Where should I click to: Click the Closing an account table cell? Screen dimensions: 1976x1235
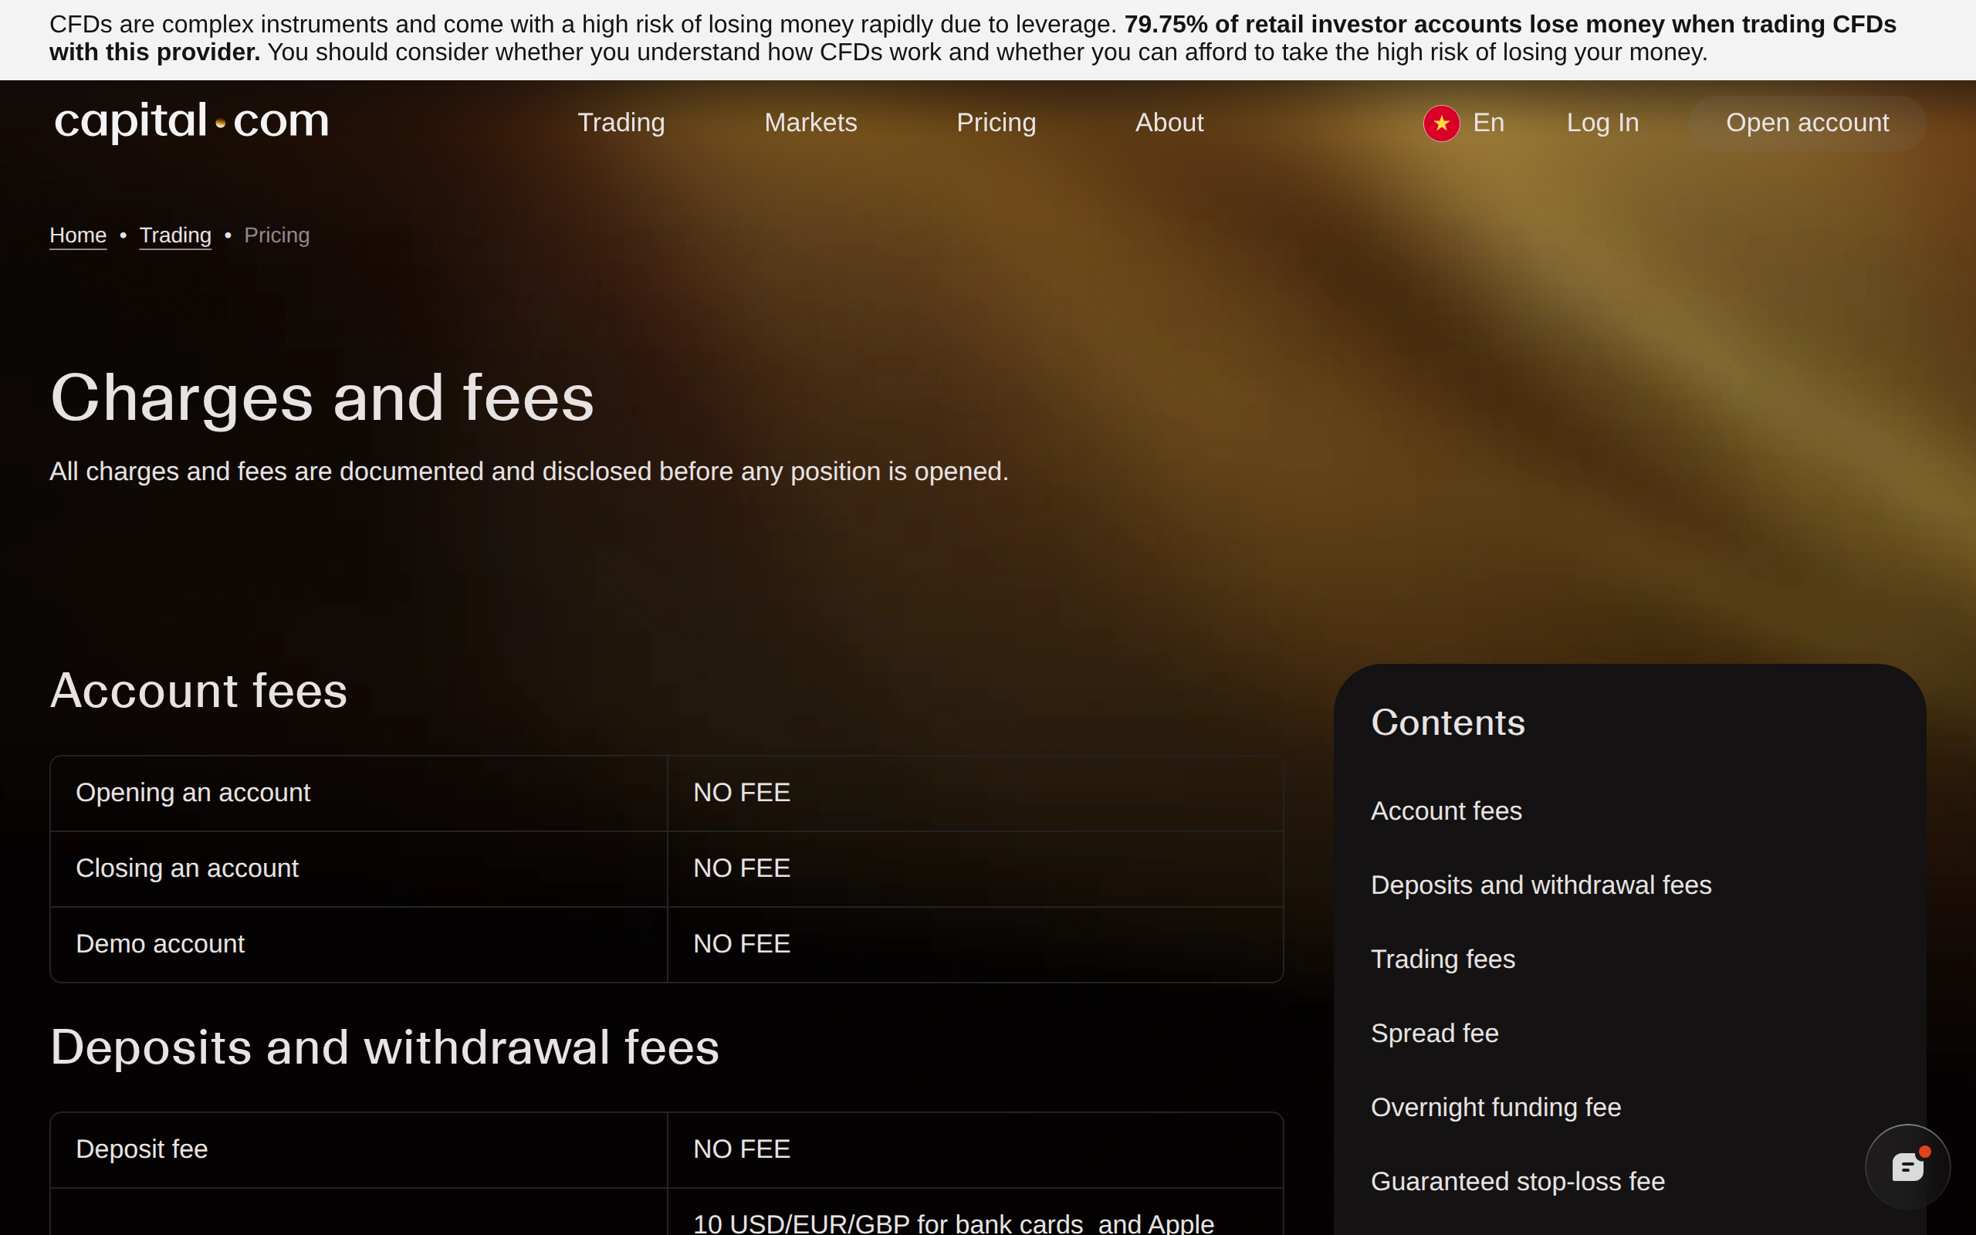[x=358, y=869]
